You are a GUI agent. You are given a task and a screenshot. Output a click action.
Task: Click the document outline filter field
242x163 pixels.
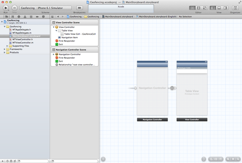[x=75, y=161]
